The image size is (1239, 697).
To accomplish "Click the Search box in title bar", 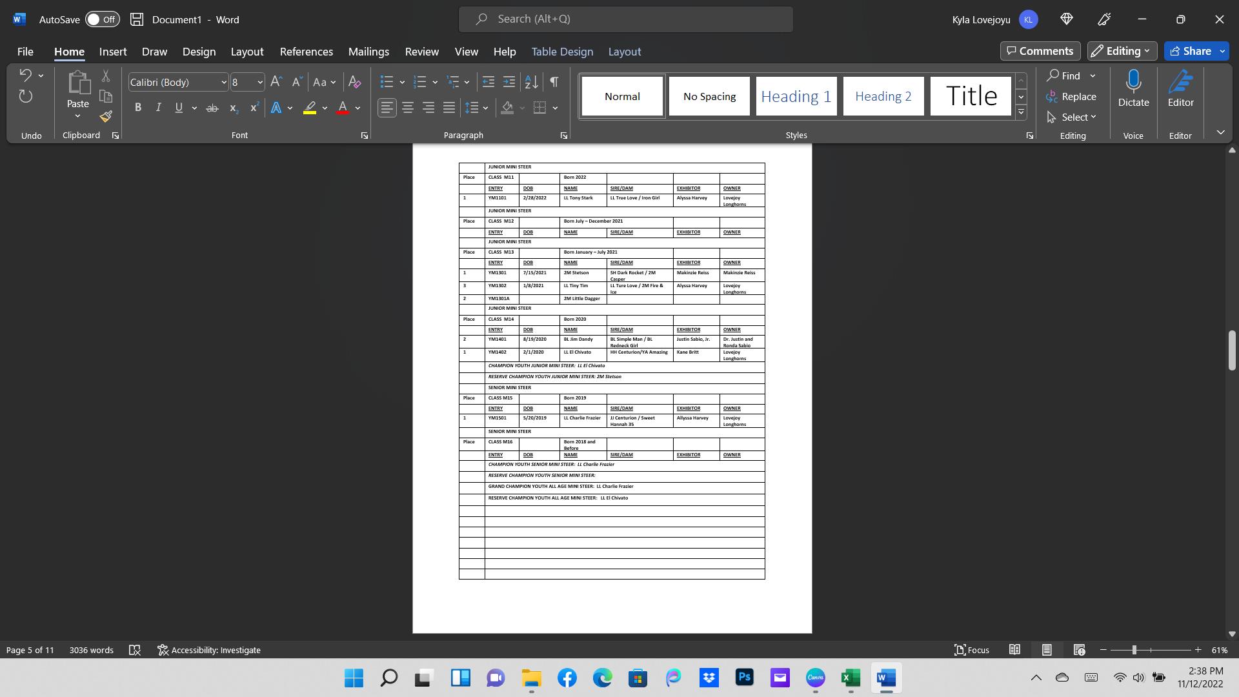I will tap(625, 19).
